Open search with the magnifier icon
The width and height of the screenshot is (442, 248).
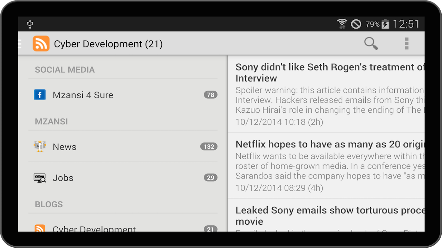(x=371, y=43)
